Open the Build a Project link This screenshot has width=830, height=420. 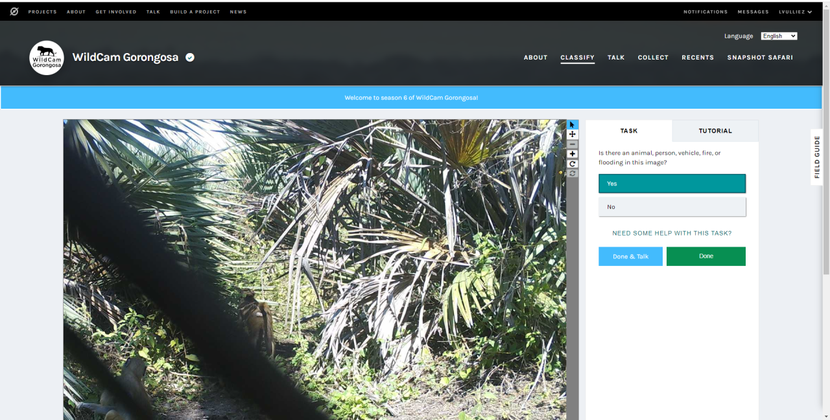coord(195,12)
